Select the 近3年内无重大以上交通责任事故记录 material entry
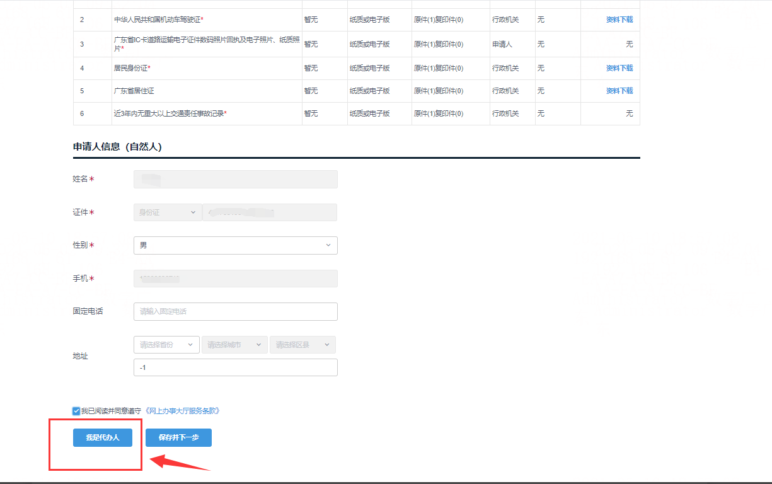 pos(170,113)
